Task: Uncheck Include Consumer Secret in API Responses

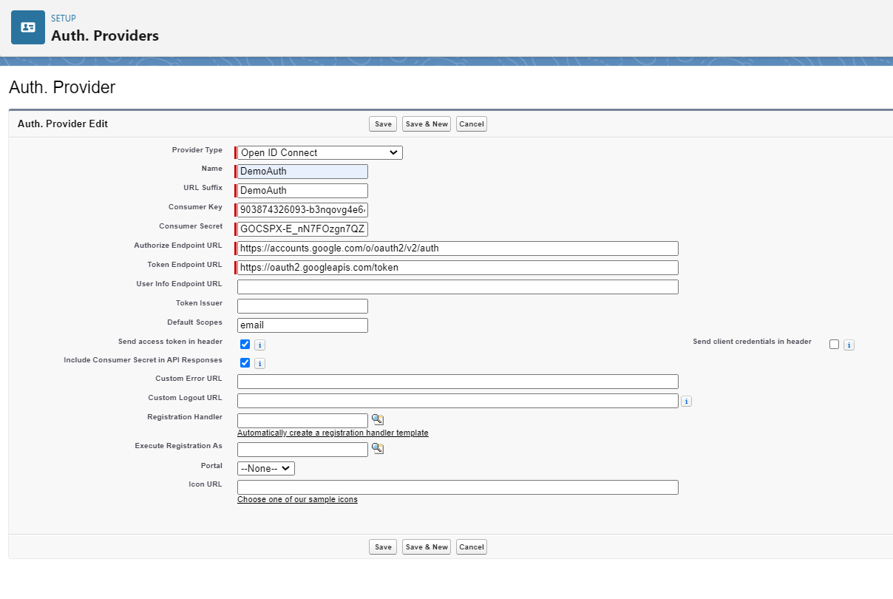Action: 245,363
